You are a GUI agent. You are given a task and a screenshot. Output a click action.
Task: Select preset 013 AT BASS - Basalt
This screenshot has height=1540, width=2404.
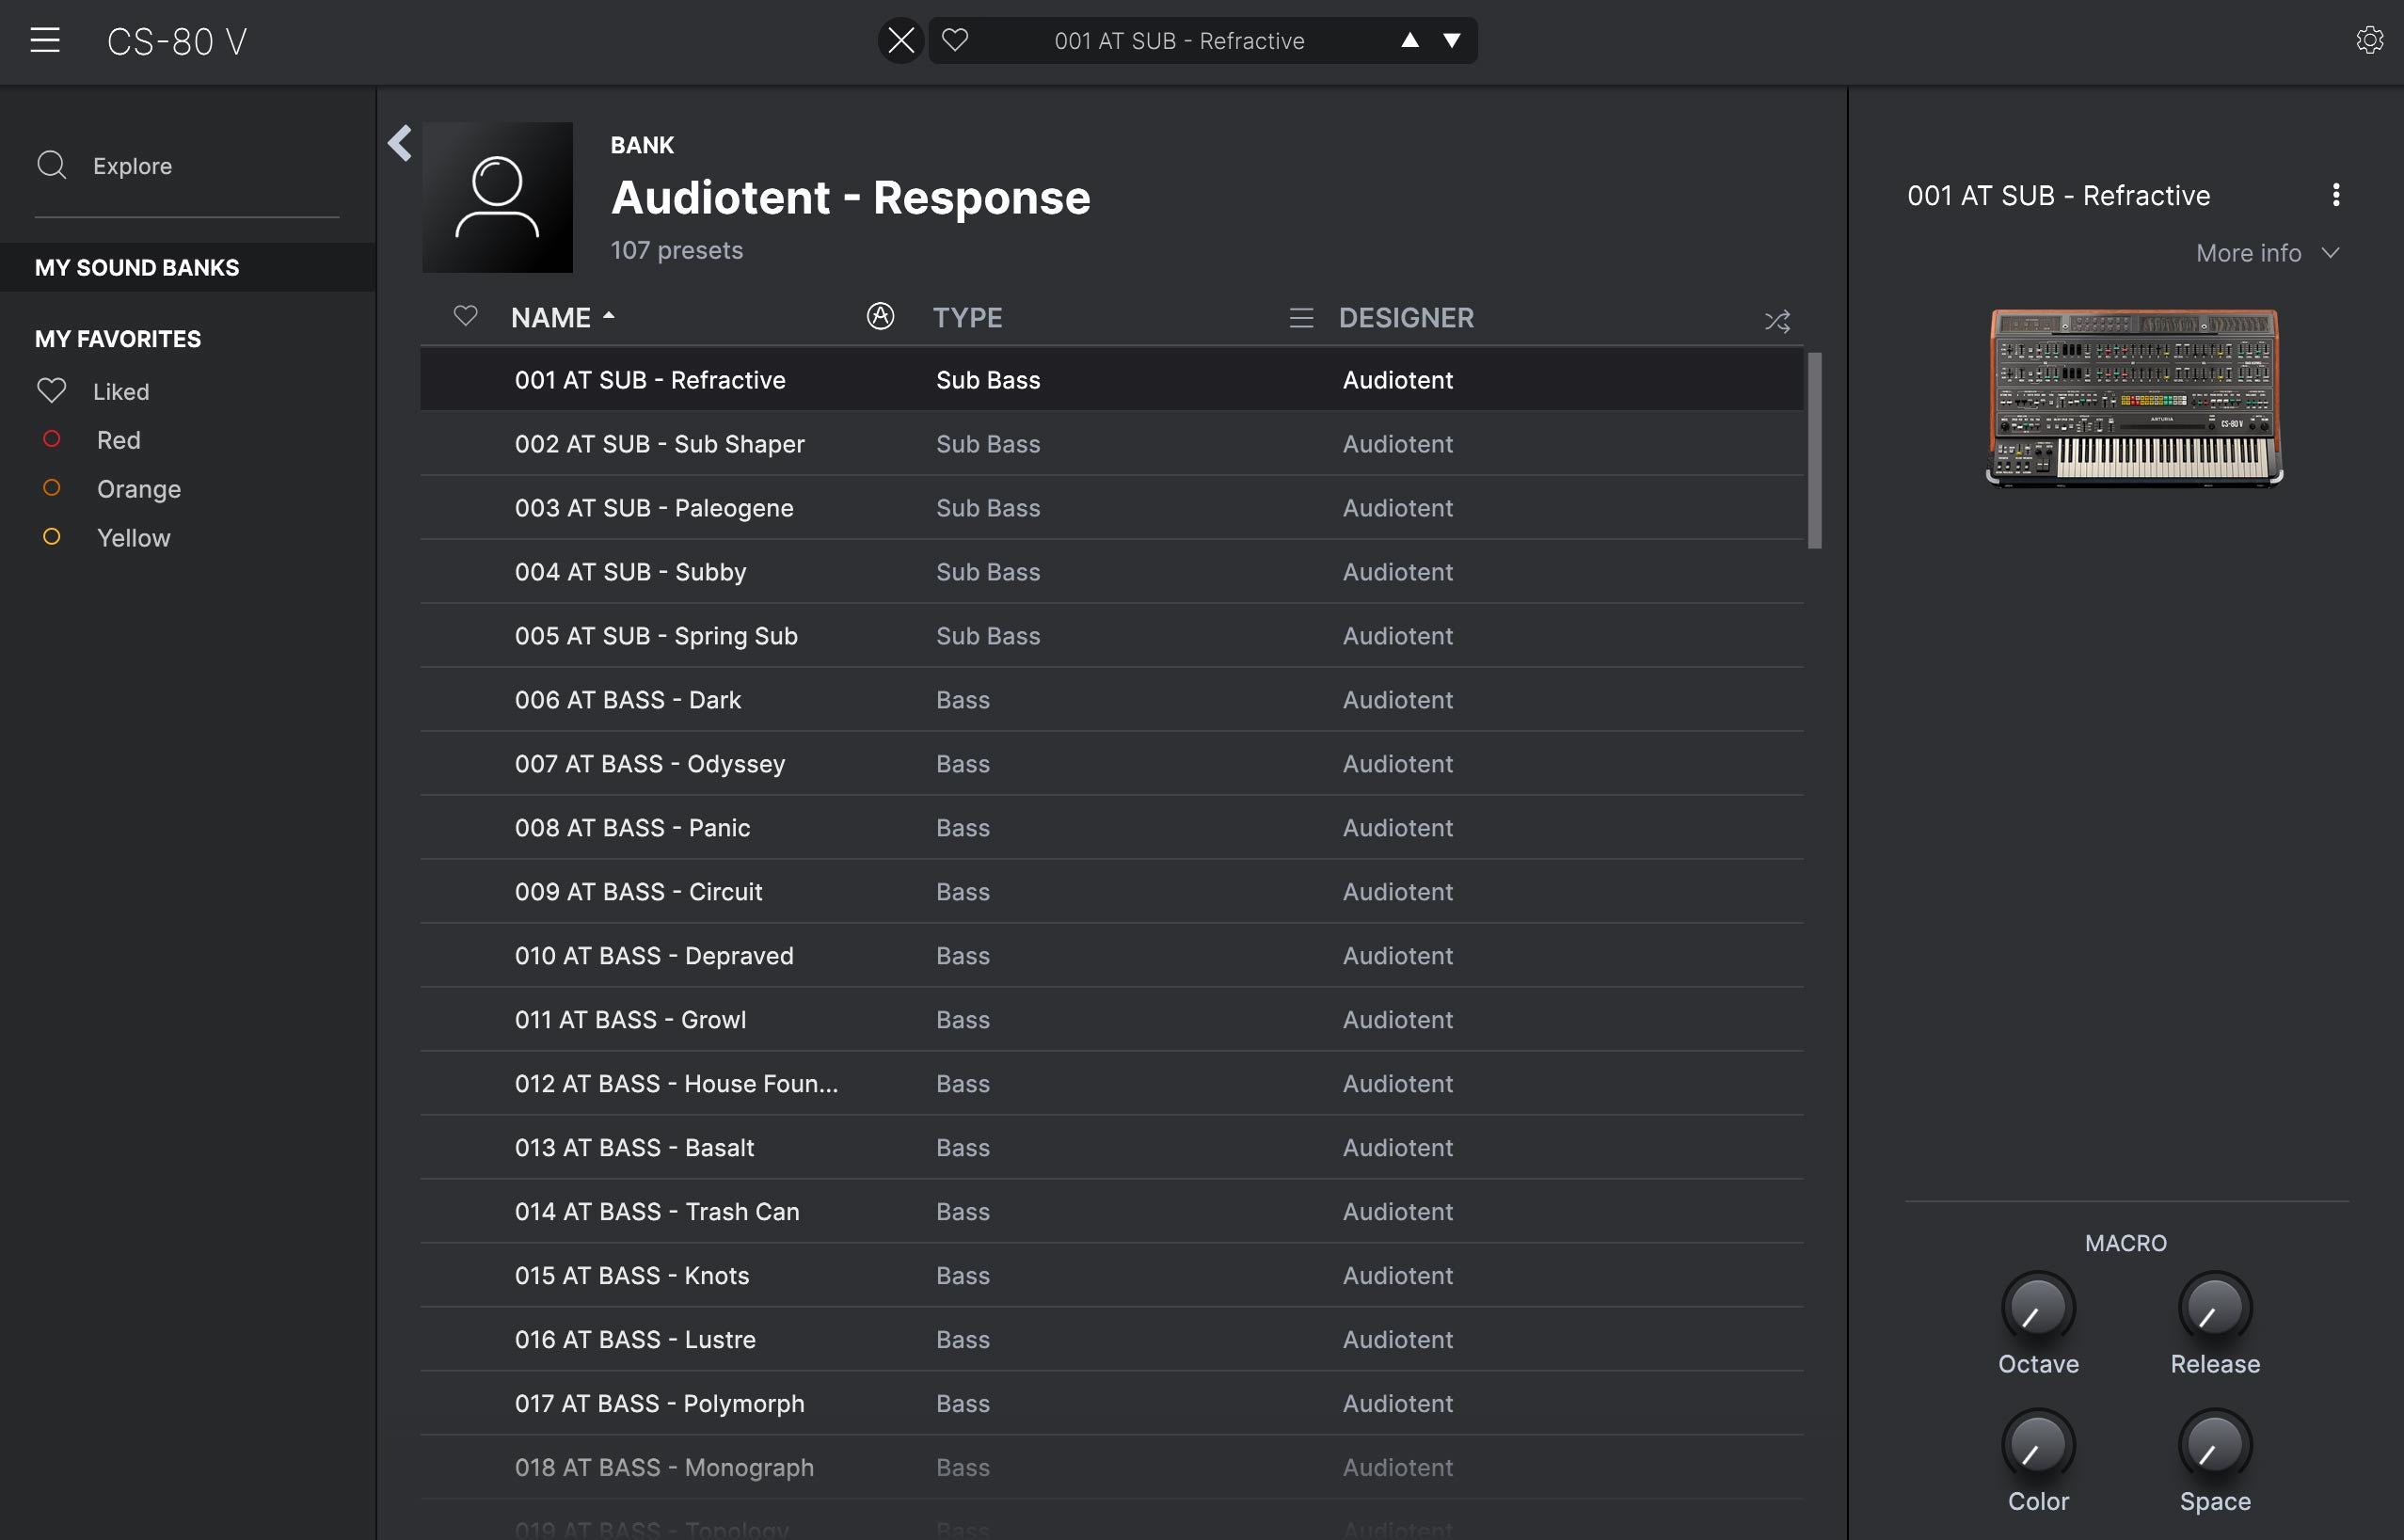coord(1112,1147)
